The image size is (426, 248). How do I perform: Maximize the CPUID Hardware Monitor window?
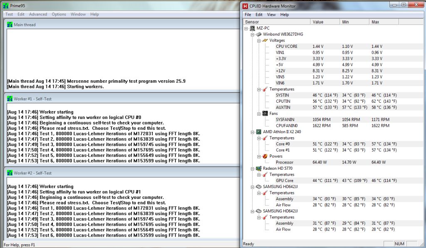coord(404,5)
